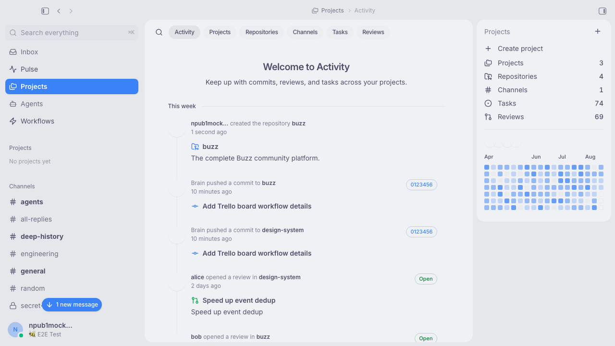Switch to the Projects tab
This screenshot has height=346, width=615.
tap(220, 32)
